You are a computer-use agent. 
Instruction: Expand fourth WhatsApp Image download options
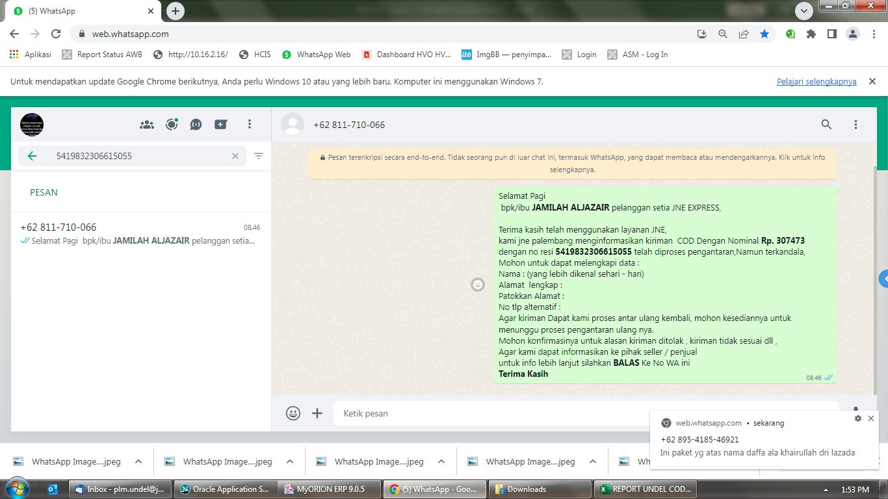tap(593, 461)
